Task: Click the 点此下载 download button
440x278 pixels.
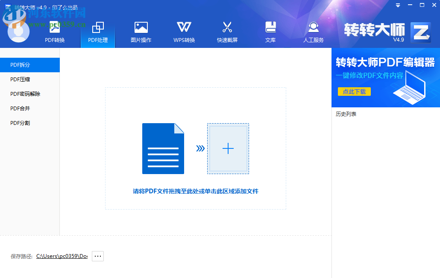Action: pos(354,91)
